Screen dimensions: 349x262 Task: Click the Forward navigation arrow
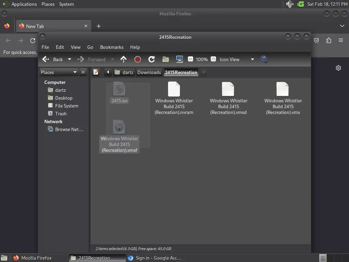coord(80,59)
